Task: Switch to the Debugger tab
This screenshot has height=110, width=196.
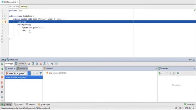Action: pos(9,64)
